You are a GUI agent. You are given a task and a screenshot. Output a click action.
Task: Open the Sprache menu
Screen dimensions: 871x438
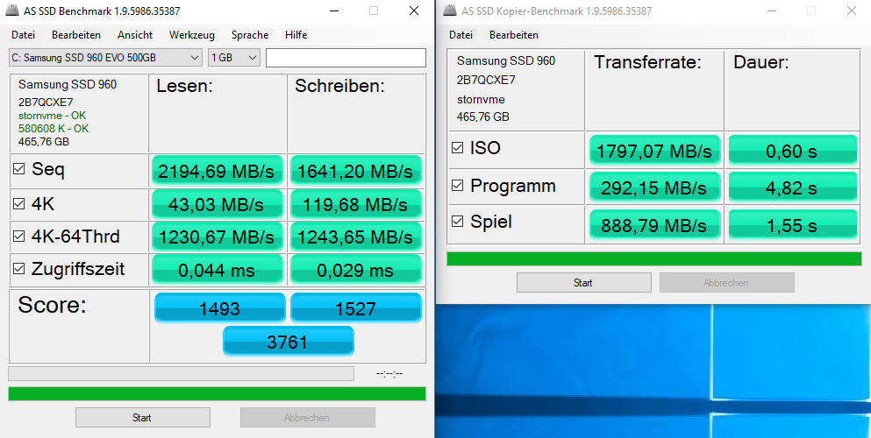tap(250, 35)
